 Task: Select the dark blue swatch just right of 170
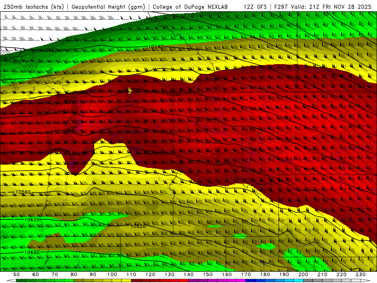point(251,281)
